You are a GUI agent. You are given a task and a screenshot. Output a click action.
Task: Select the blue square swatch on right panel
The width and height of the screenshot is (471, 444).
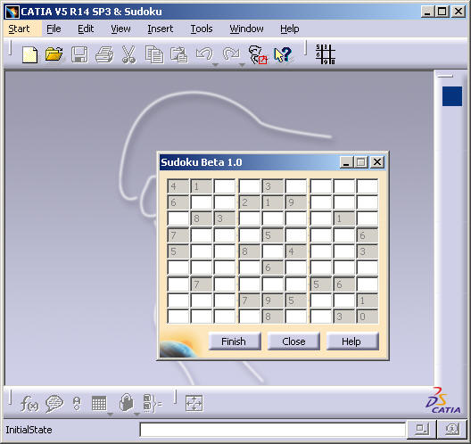point(451,96)
